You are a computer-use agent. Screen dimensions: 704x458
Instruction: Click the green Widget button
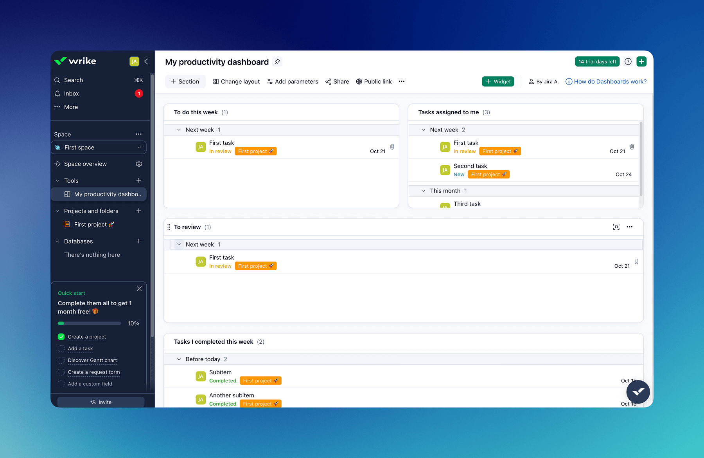[498, 81]
